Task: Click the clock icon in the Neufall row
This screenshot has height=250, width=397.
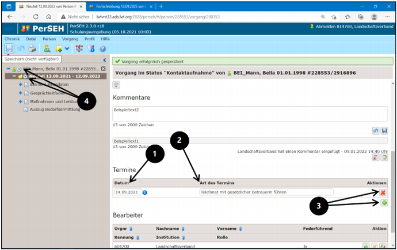Action: point(25,76)
